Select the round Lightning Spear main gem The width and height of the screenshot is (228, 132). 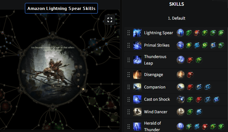click(x=180, y=33)
